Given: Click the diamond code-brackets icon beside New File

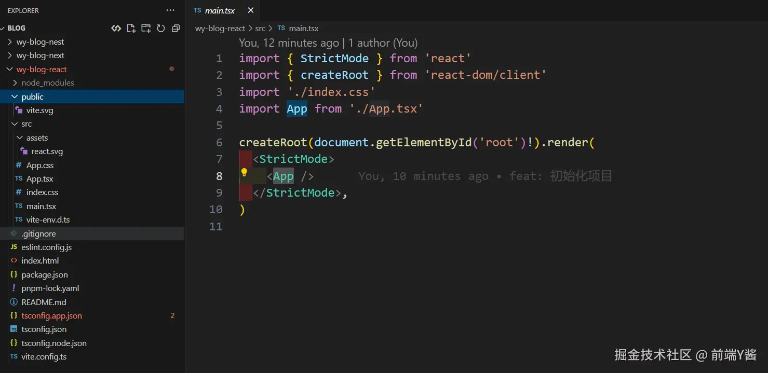Looking at the screenshot, I should (x=116, y=29).
